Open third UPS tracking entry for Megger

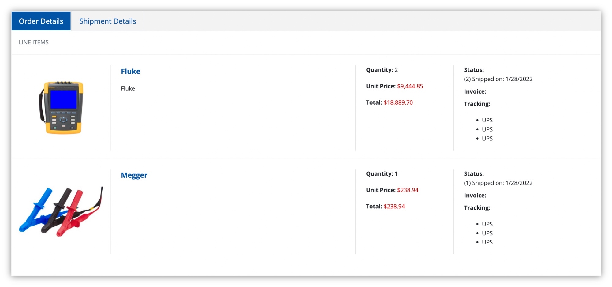click(487, 242)
